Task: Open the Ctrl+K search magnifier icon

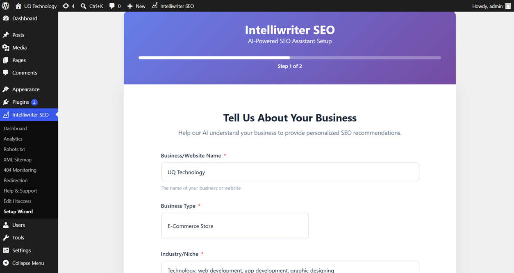Action: tap(84, 6)
